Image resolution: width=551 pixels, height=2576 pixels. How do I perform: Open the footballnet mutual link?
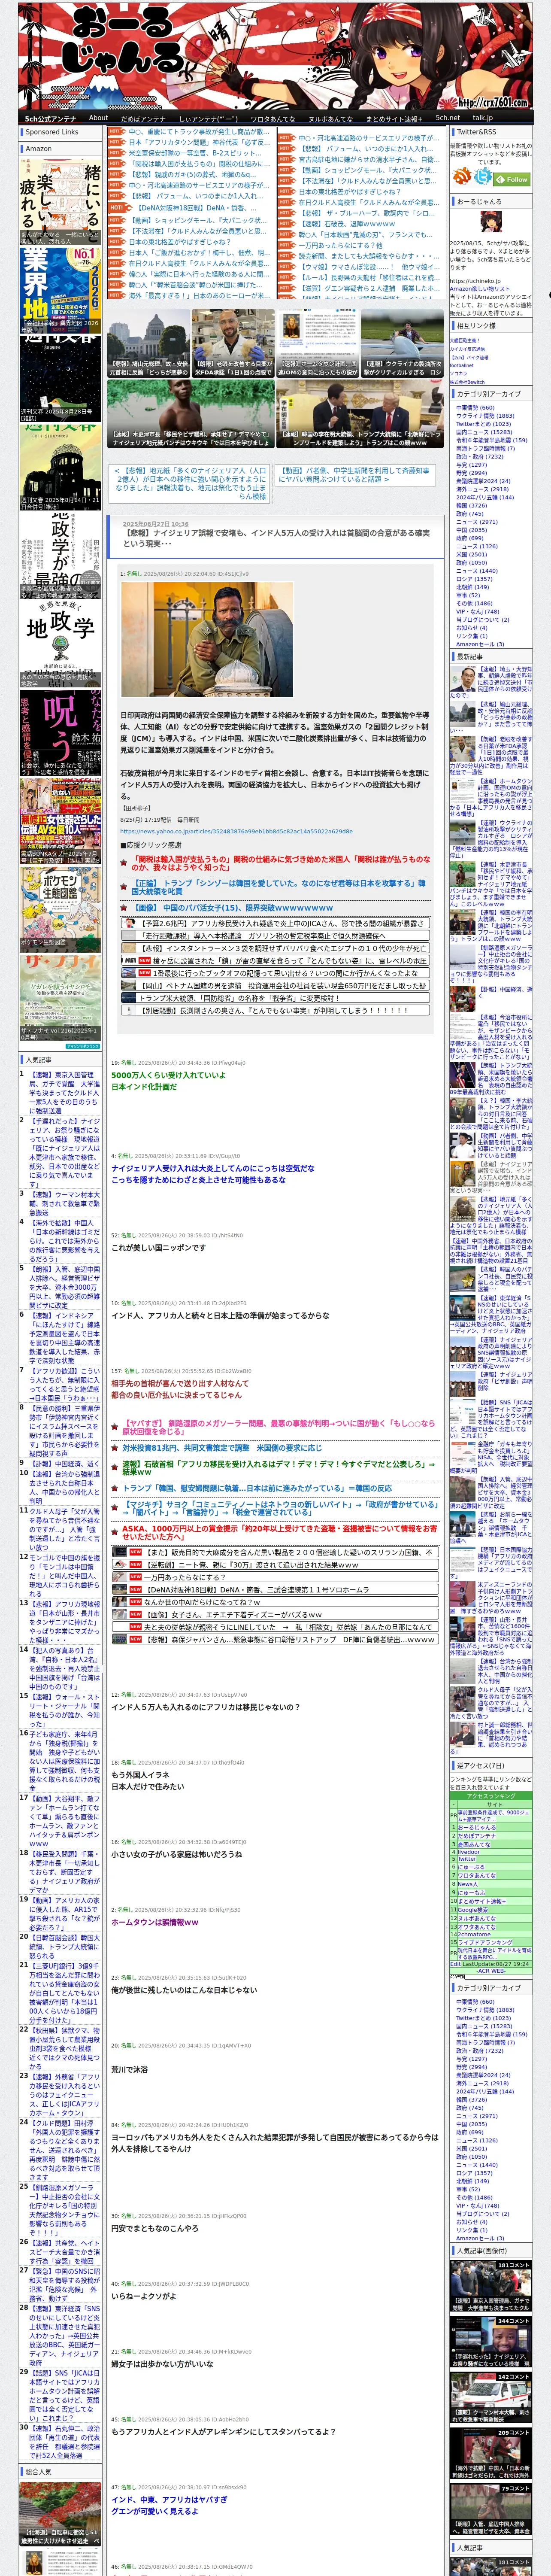click(x=462, y=365)
